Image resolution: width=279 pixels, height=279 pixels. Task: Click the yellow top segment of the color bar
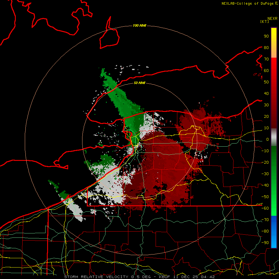pyautogui.click(x=274, y=43)
